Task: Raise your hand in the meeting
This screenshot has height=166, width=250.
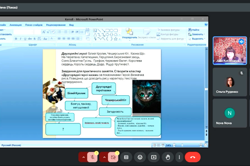Action: coord(168,157)
